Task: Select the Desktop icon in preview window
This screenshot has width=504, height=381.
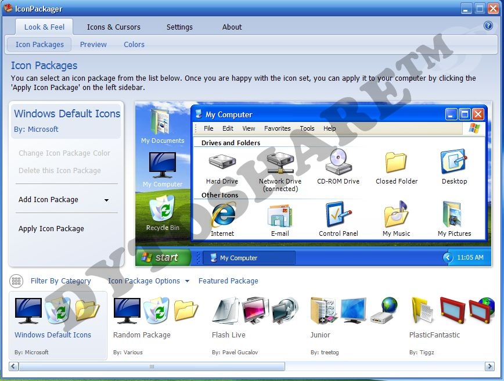Action: pyautogui.click(x=453, y=161)
